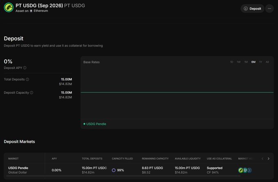Click the Base Rates chart title
278x182 pixels.
click(91, 62)
